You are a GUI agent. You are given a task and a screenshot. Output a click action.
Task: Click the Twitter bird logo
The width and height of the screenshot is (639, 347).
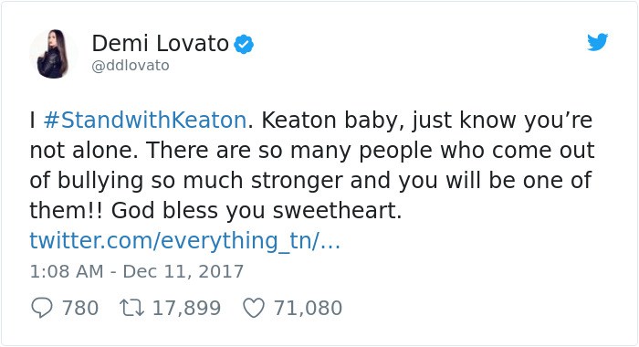(597, 42)
